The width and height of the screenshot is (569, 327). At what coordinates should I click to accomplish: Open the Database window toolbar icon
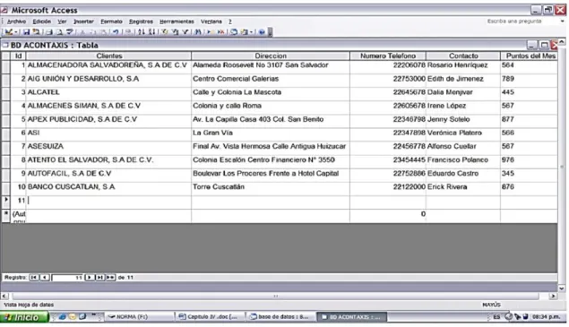click(x=234, y=32)
